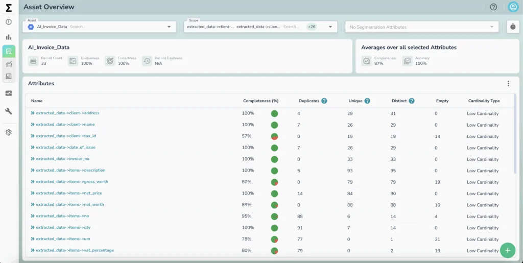Screen dimensions: 523x263
Task: Open the extracted_data->invoice_no attribute link
Action: pos(62,159)
